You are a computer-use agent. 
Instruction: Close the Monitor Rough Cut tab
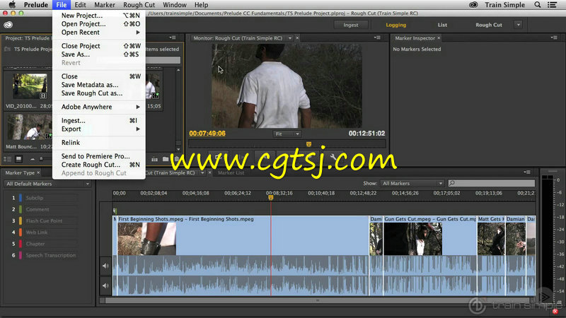(297, 38)
